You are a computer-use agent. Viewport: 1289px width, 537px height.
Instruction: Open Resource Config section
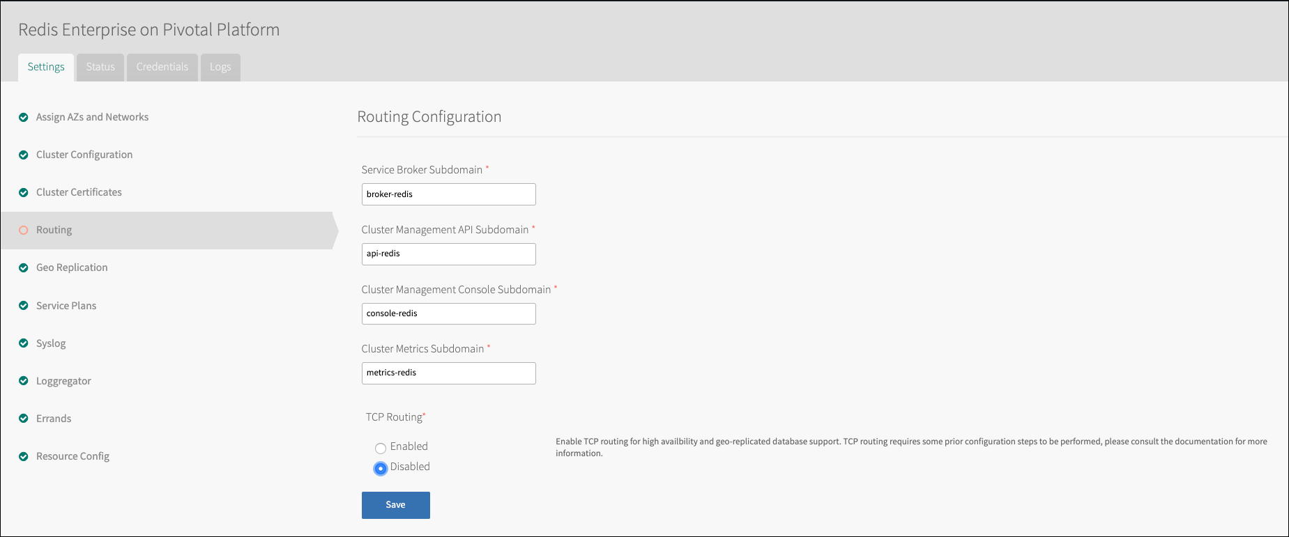click(x=73, y=456)
